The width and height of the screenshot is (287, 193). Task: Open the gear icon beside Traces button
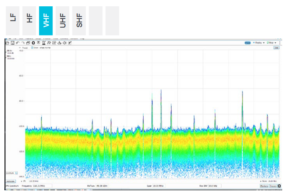(279, 186)
